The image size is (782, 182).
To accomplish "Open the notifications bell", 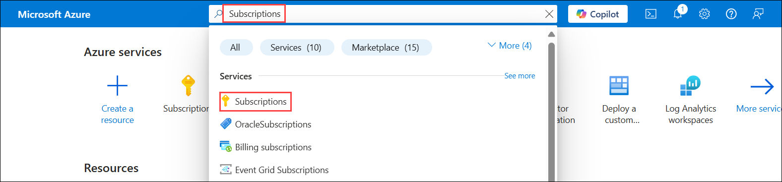I will click(678, 13).
